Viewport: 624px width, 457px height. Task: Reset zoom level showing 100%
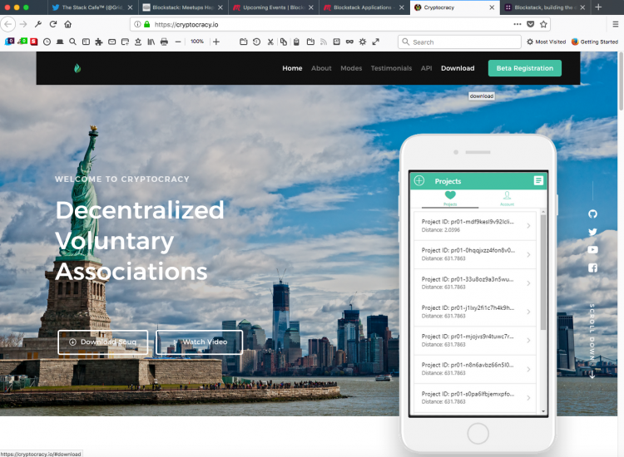197,42
